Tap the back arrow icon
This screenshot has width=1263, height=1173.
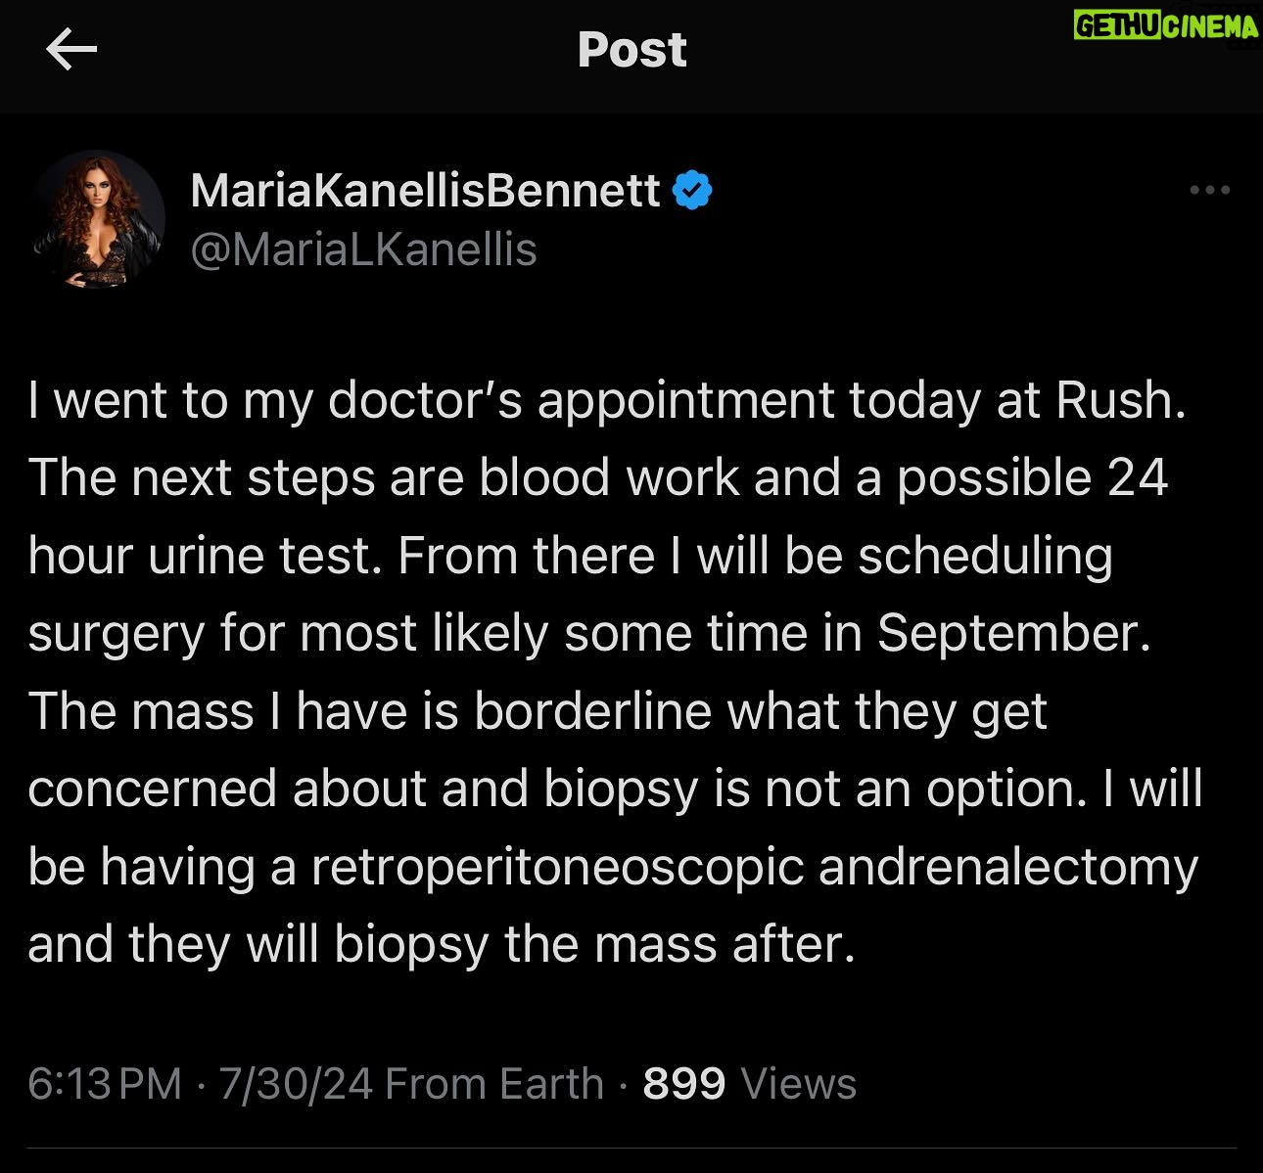[x=71, y=50]
